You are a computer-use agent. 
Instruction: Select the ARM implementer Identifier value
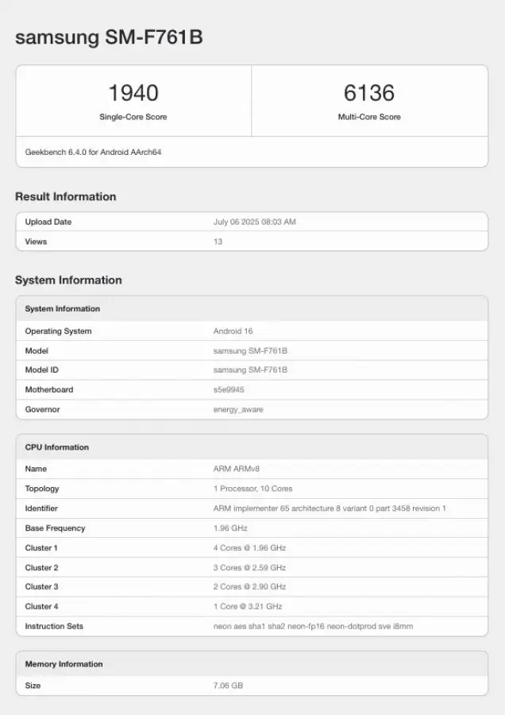tap(330, 508)
